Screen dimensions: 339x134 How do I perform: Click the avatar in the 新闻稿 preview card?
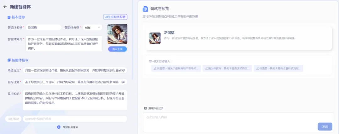pos(155,38)
